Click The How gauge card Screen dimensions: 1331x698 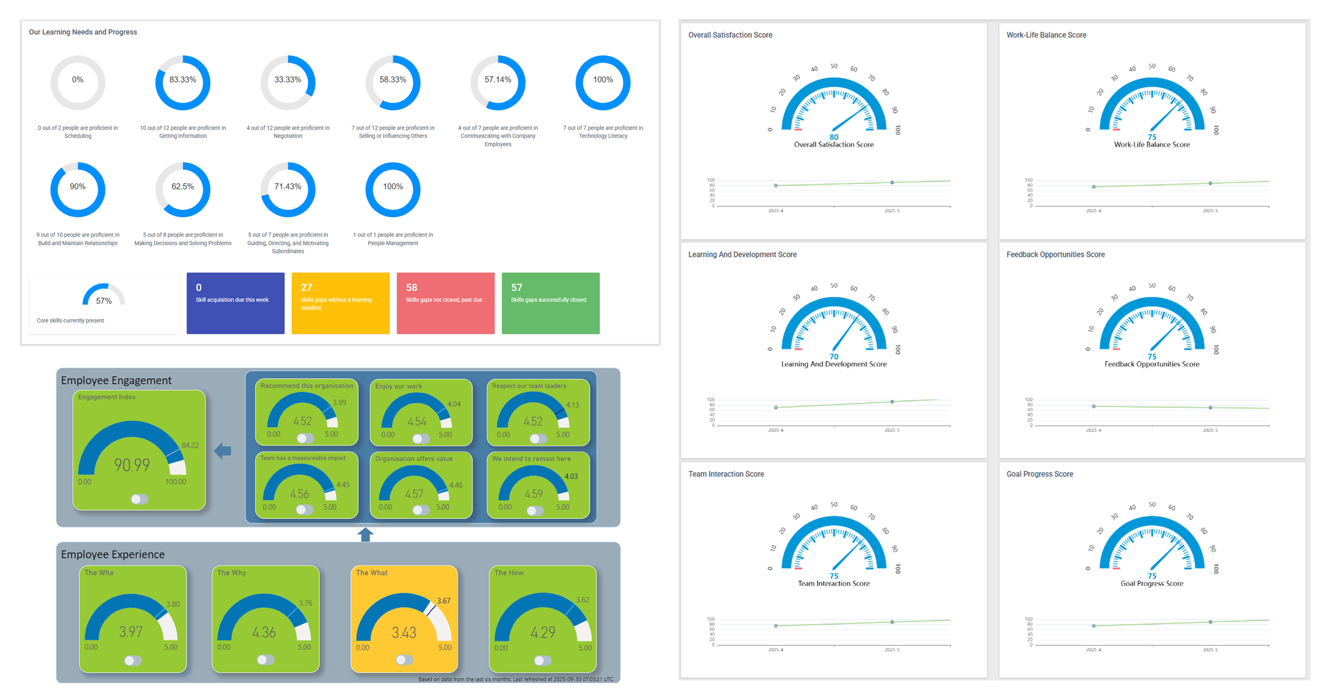coord(543,619)
